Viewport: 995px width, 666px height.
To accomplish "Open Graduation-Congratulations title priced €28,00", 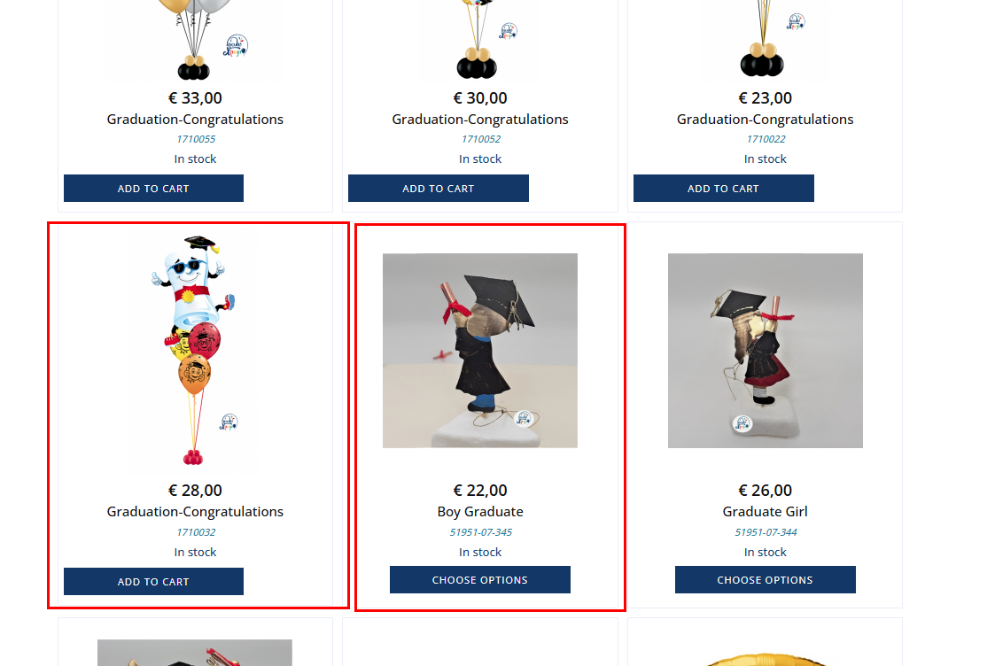I will click(x=195, y=511).
